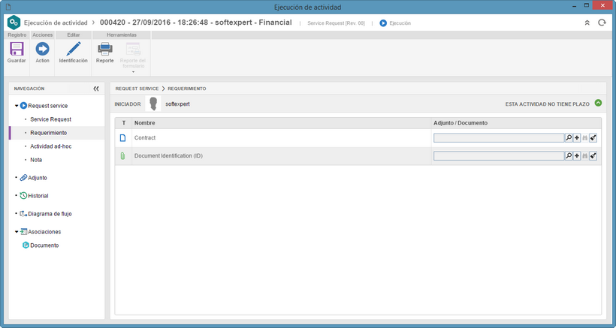Viewport: 616px width, 328px height.
Task: Click the refresh icon in header
Action: point(602,23)
